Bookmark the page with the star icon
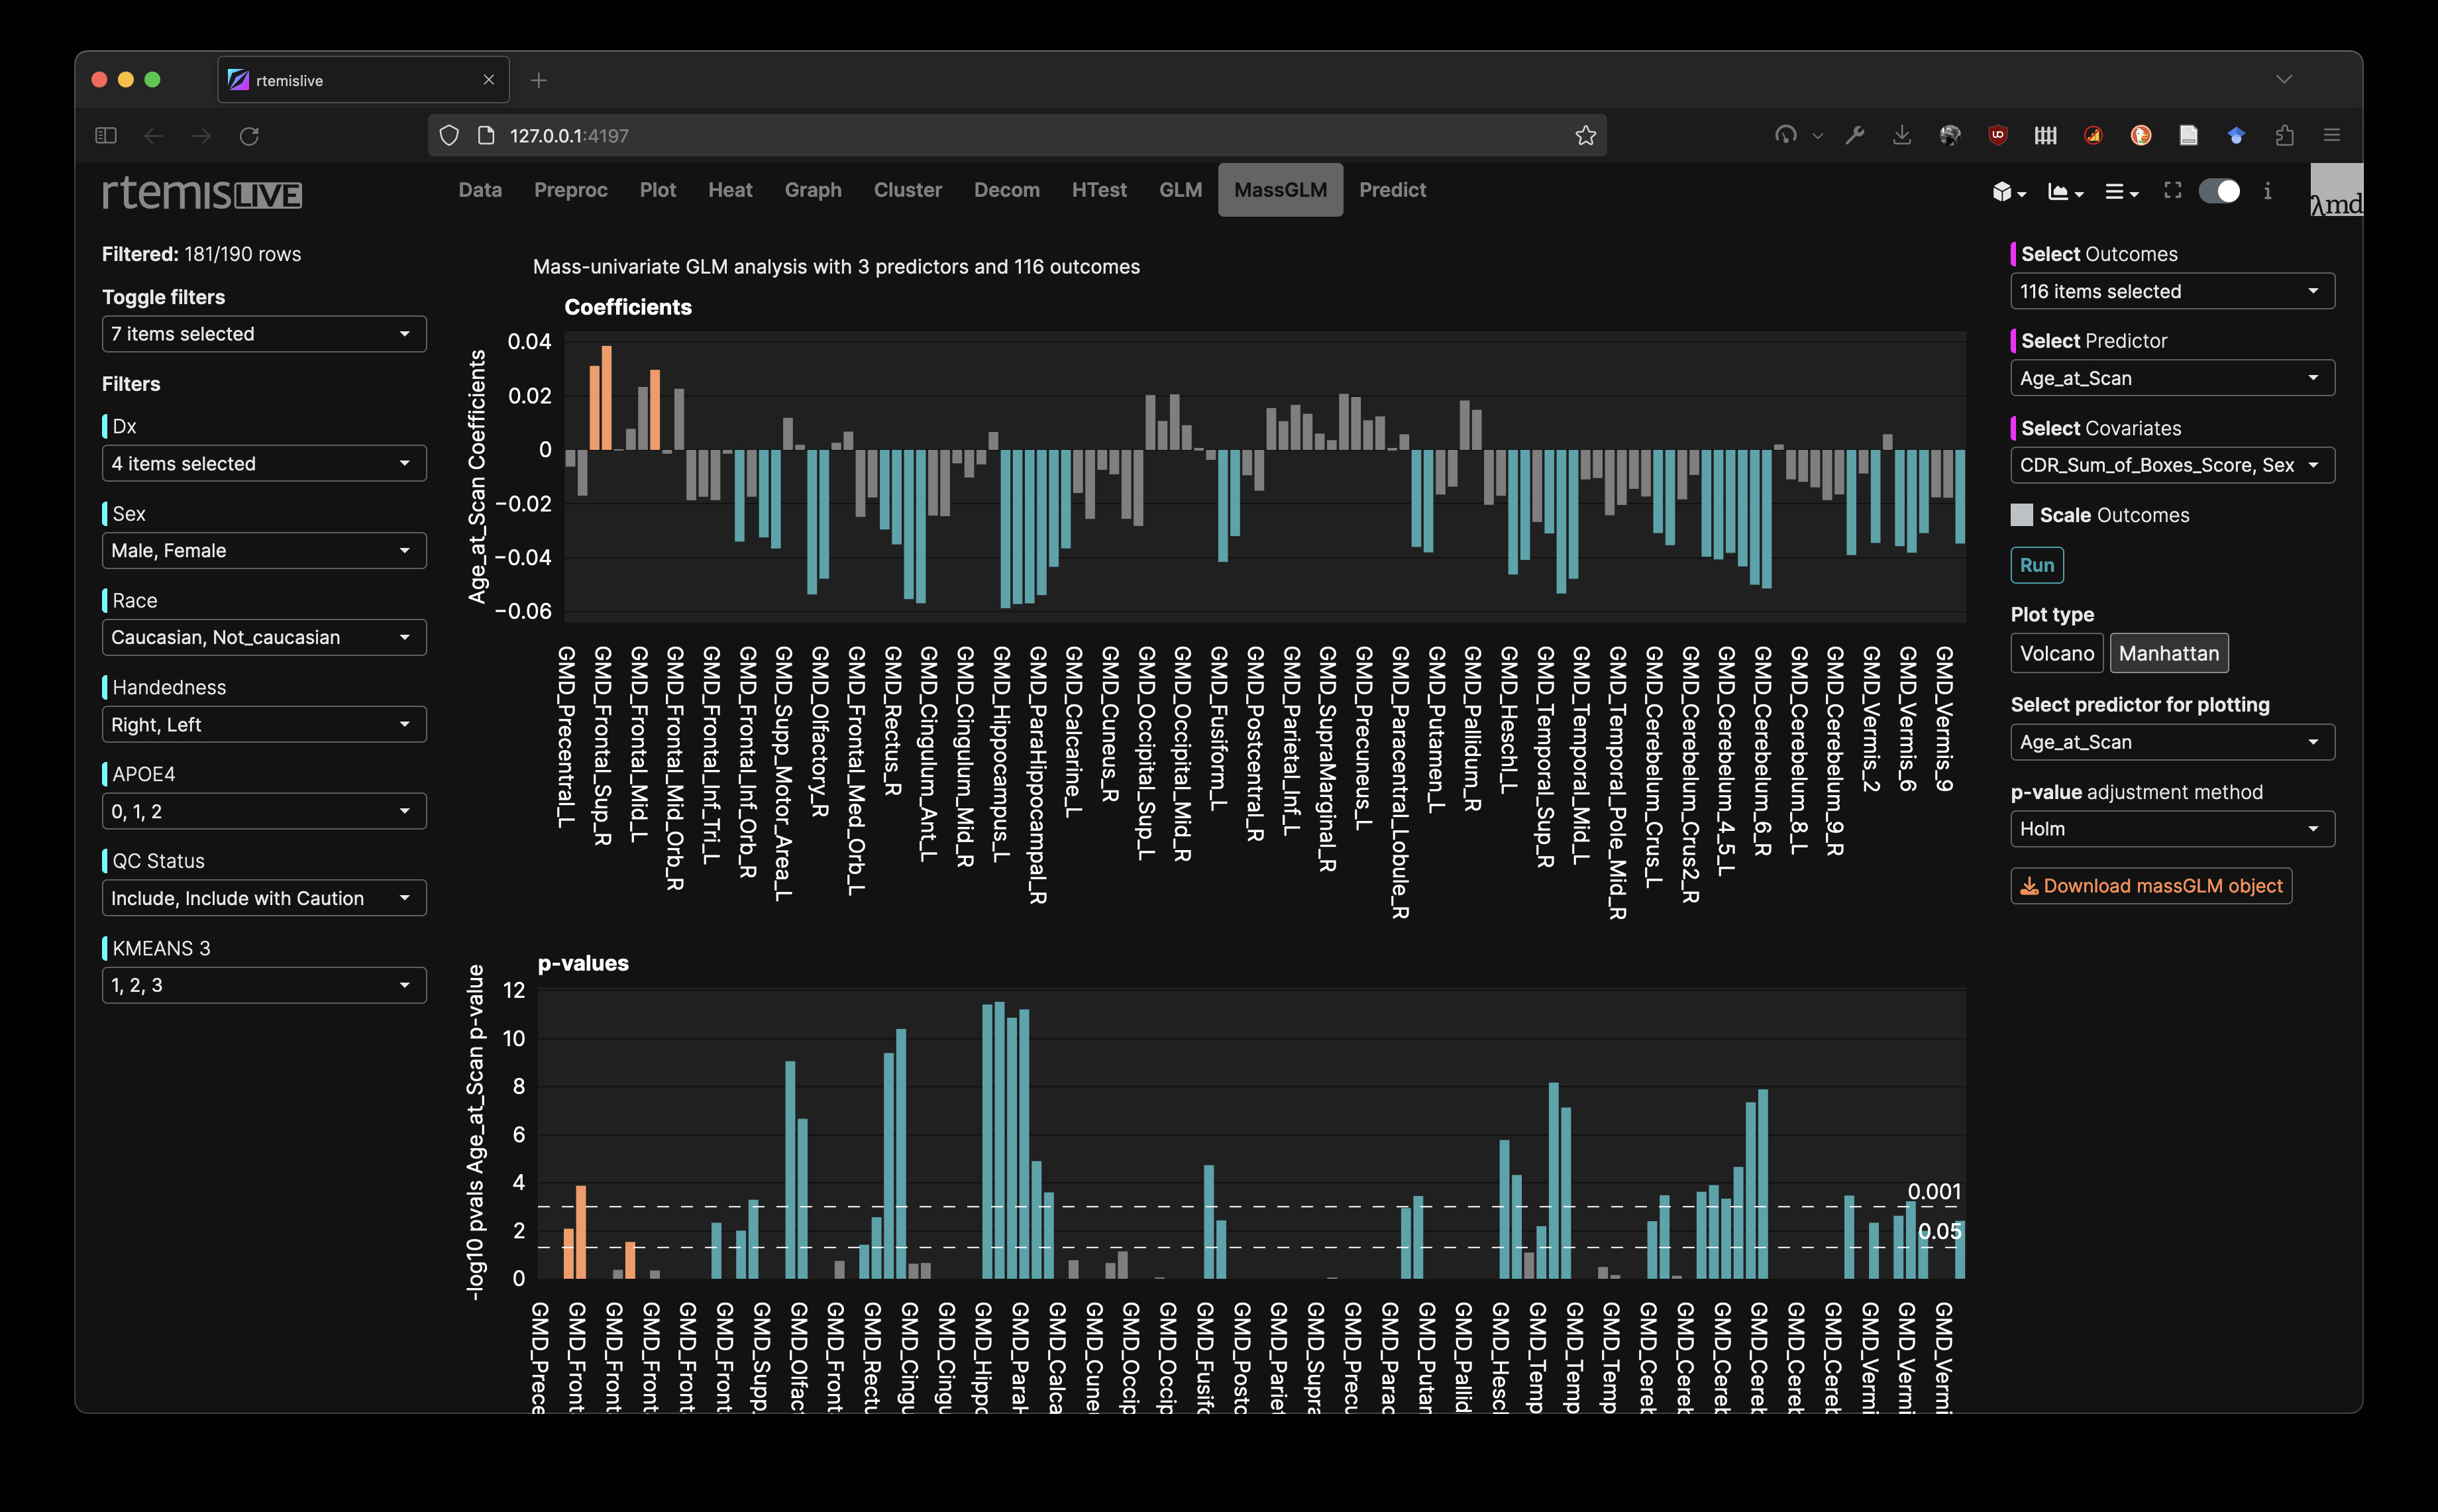This screenshot has height=1512, width=2438. pos(1585,135)
